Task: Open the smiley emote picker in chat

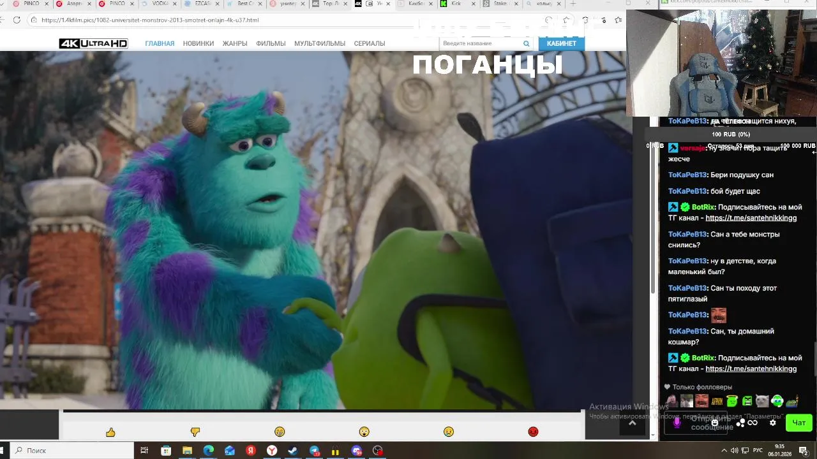Action: pyautogui.click(x=715, y=423)
